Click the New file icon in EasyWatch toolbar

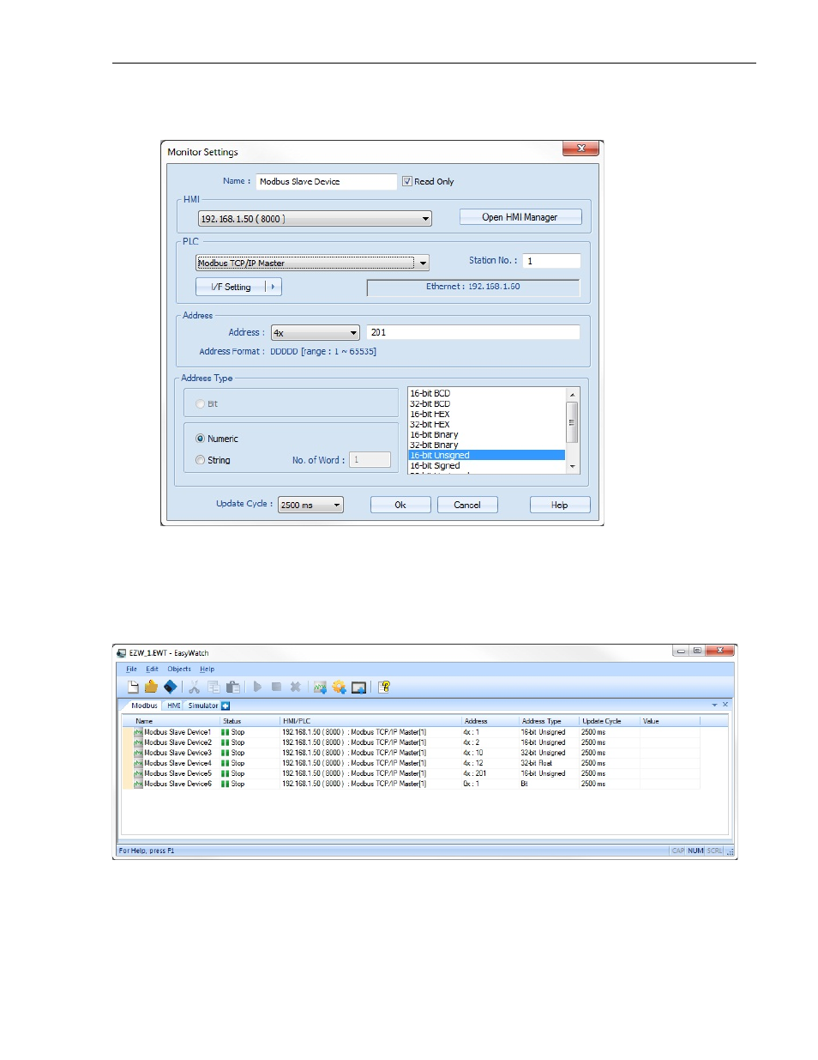(x=133, y=687)
